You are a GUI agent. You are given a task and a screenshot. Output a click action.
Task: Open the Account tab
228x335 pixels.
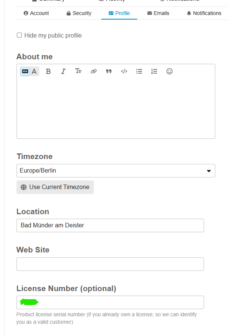(36, 13)
